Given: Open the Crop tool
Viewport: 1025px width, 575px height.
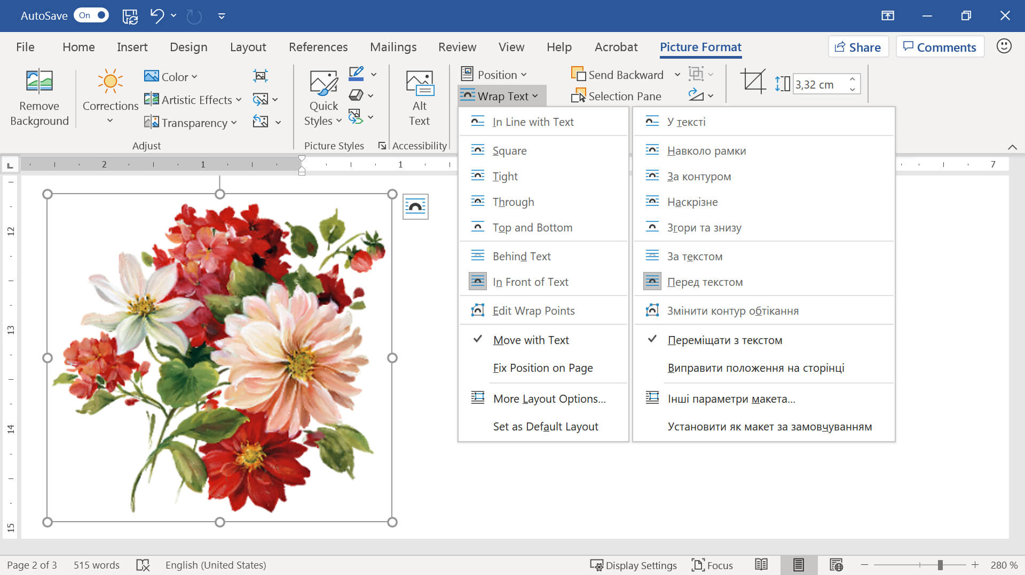Looking at the screenshot, I should (753, 82).
